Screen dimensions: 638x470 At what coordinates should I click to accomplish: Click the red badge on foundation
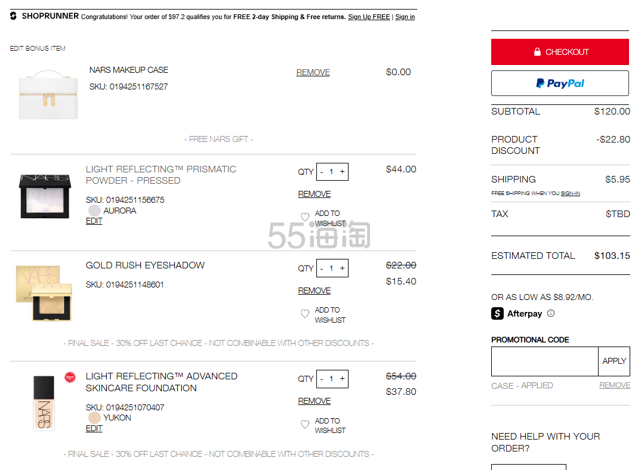(x=70, y=377)
